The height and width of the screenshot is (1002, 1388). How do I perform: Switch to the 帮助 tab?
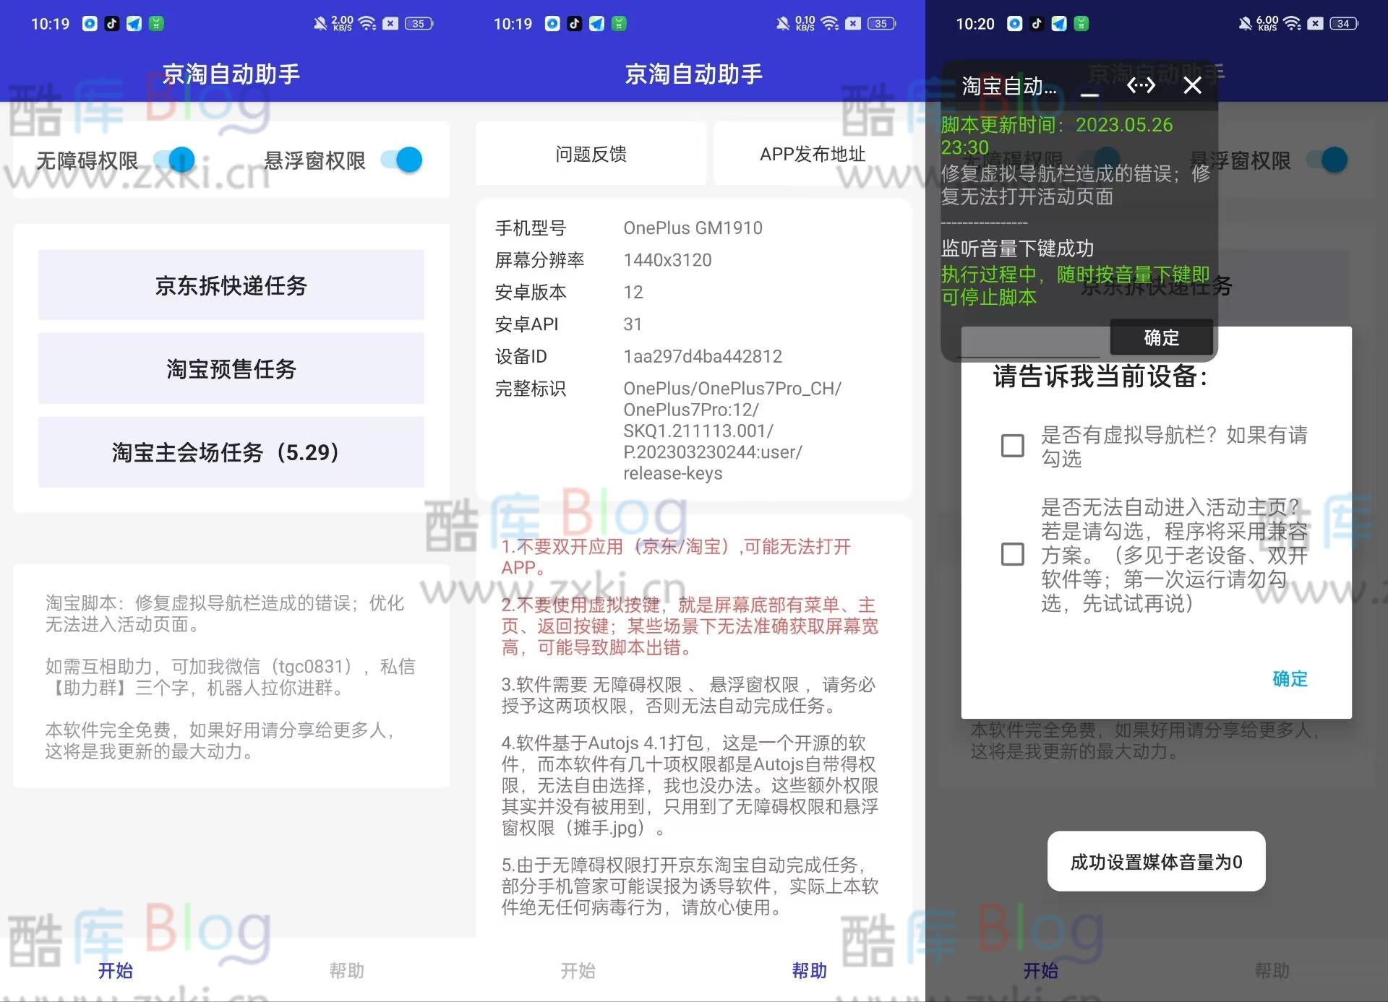click(348, 971)
